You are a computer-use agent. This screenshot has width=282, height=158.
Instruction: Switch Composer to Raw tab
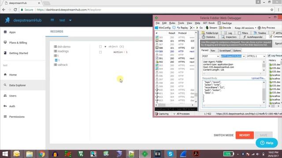(213, 51)
